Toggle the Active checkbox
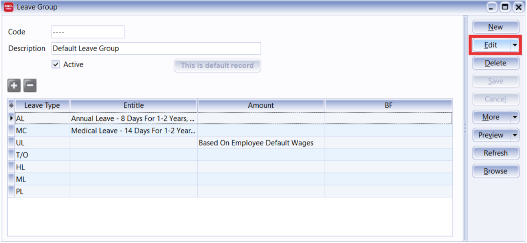Image resolution: width=527 pixels, height=243 pixels. coord(56,65)
